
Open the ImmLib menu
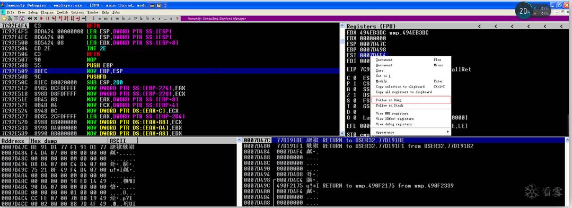coord(63,12)
